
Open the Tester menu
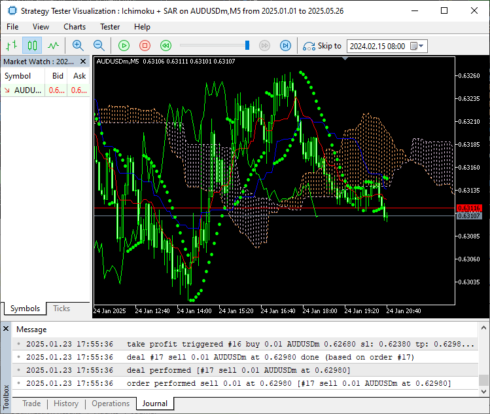tap(110, 27)
